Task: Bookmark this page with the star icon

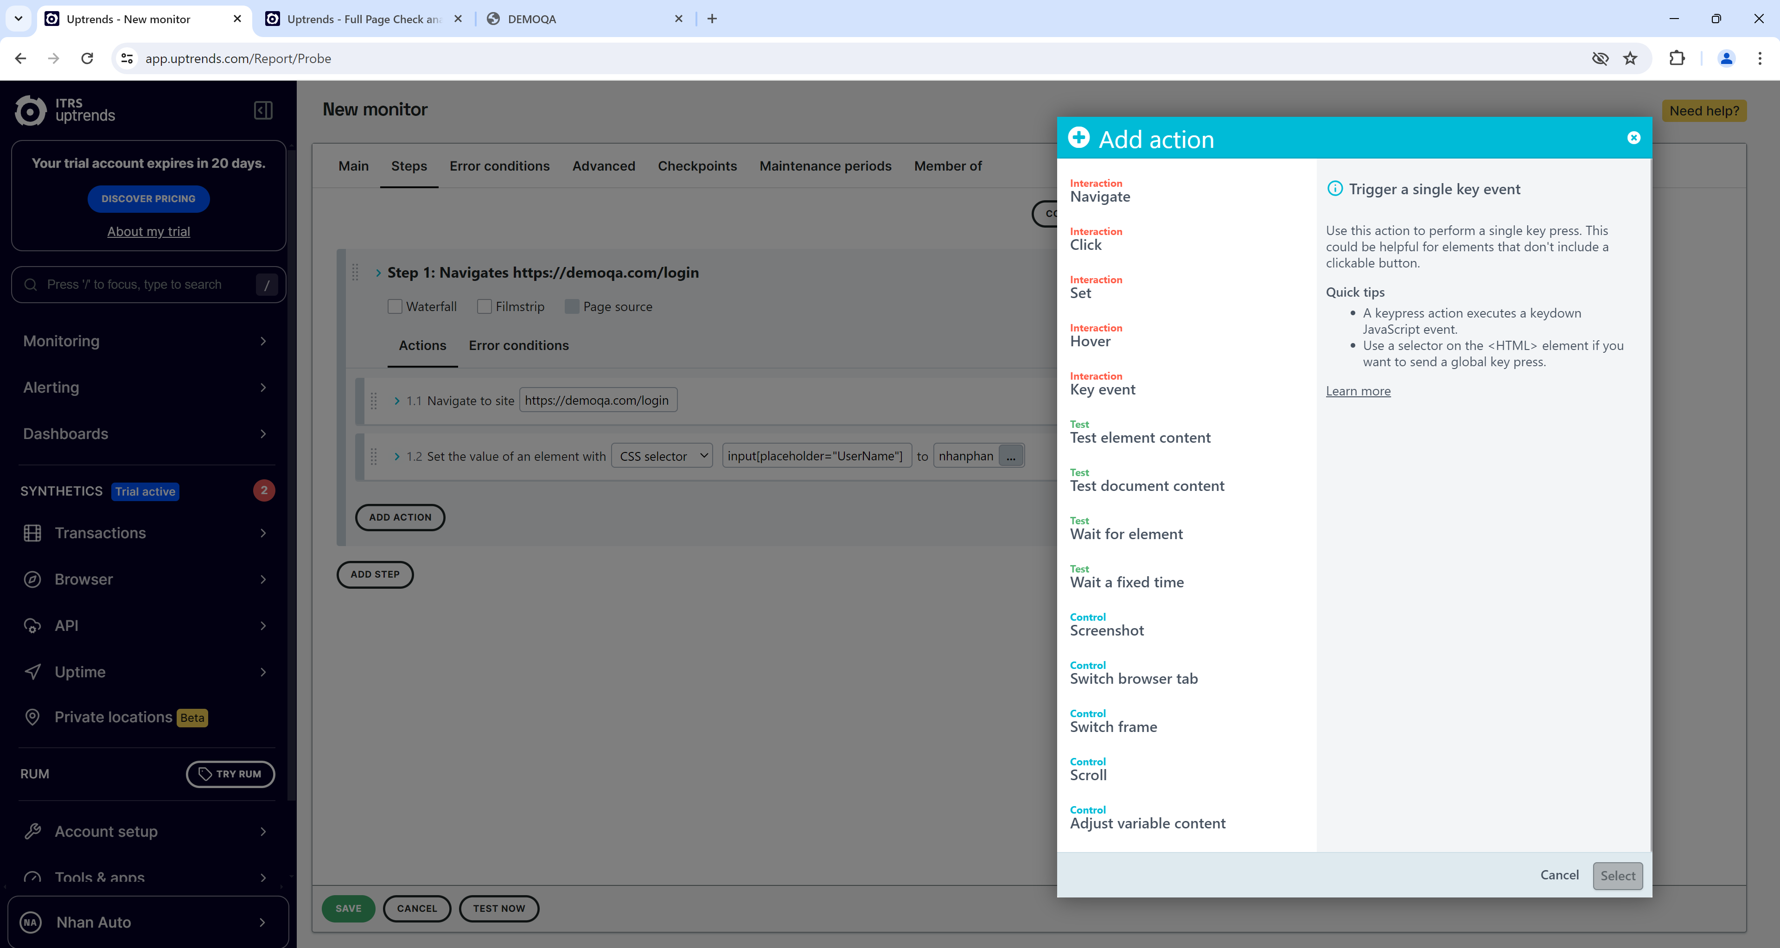Action: coord(1630,58)
